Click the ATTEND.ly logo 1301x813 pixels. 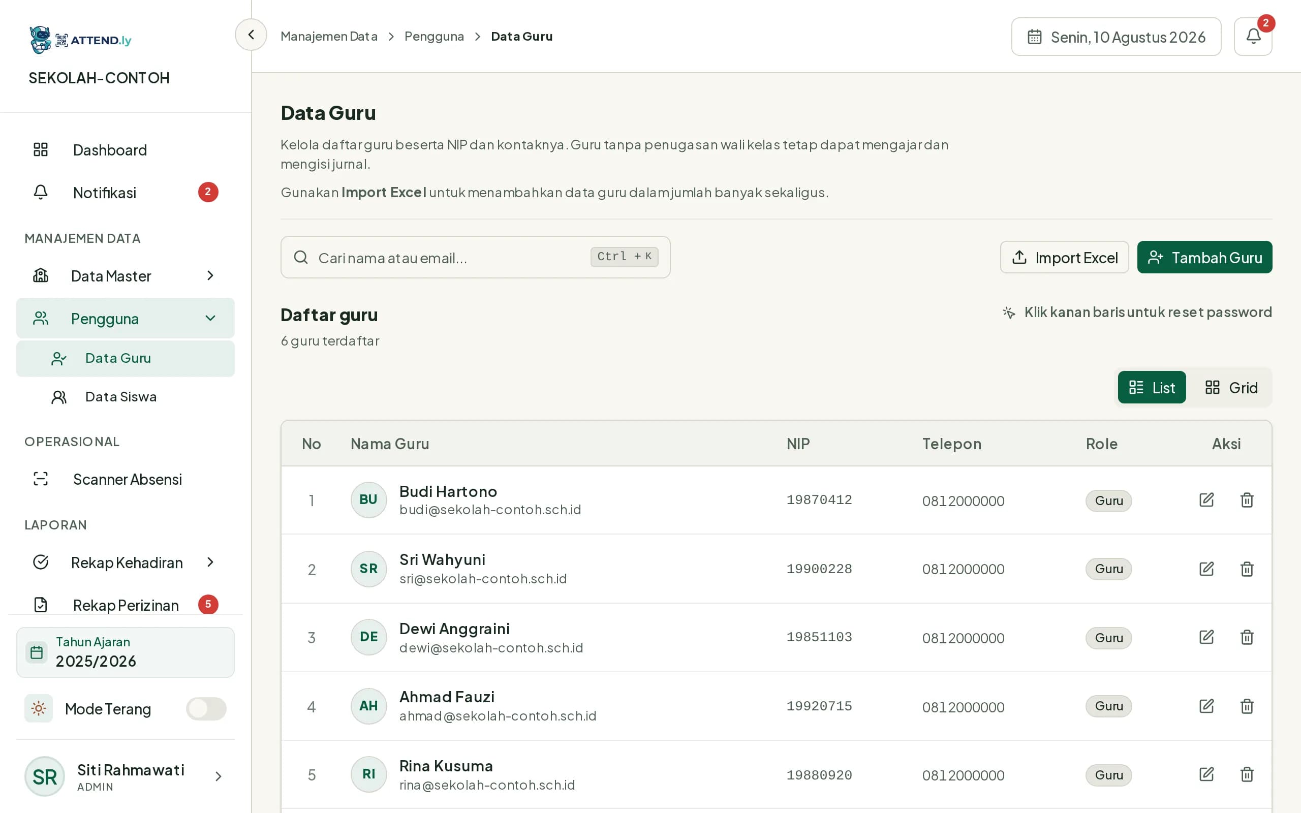click(x=81, y=40)
